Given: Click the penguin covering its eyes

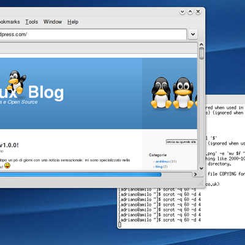Looking at the screenshot, I should pyautogui.click(x=161, y=93).
